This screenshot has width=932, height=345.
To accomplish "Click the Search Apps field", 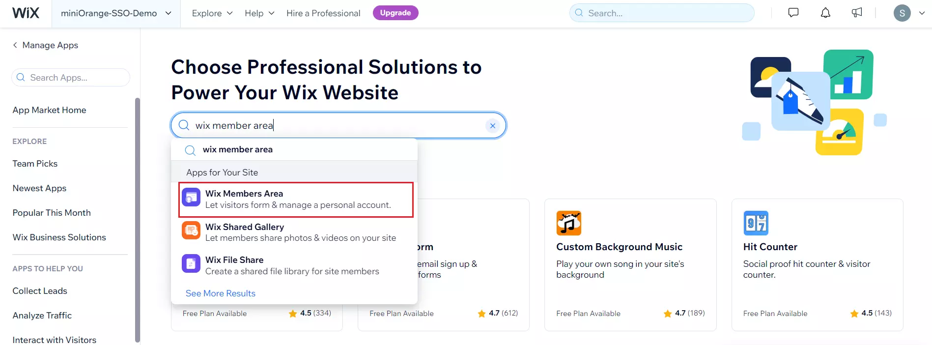I will (70, 77).
